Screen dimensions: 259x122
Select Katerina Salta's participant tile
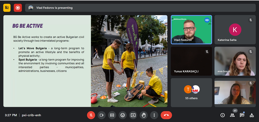(x=235, y=30)
